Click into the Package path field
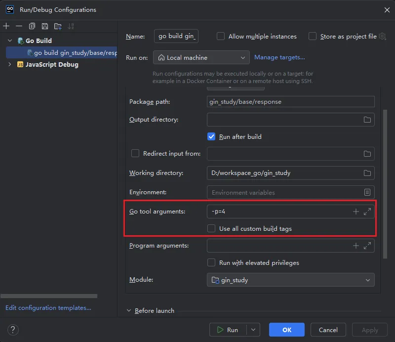395x342 pixels. (290, 102)
